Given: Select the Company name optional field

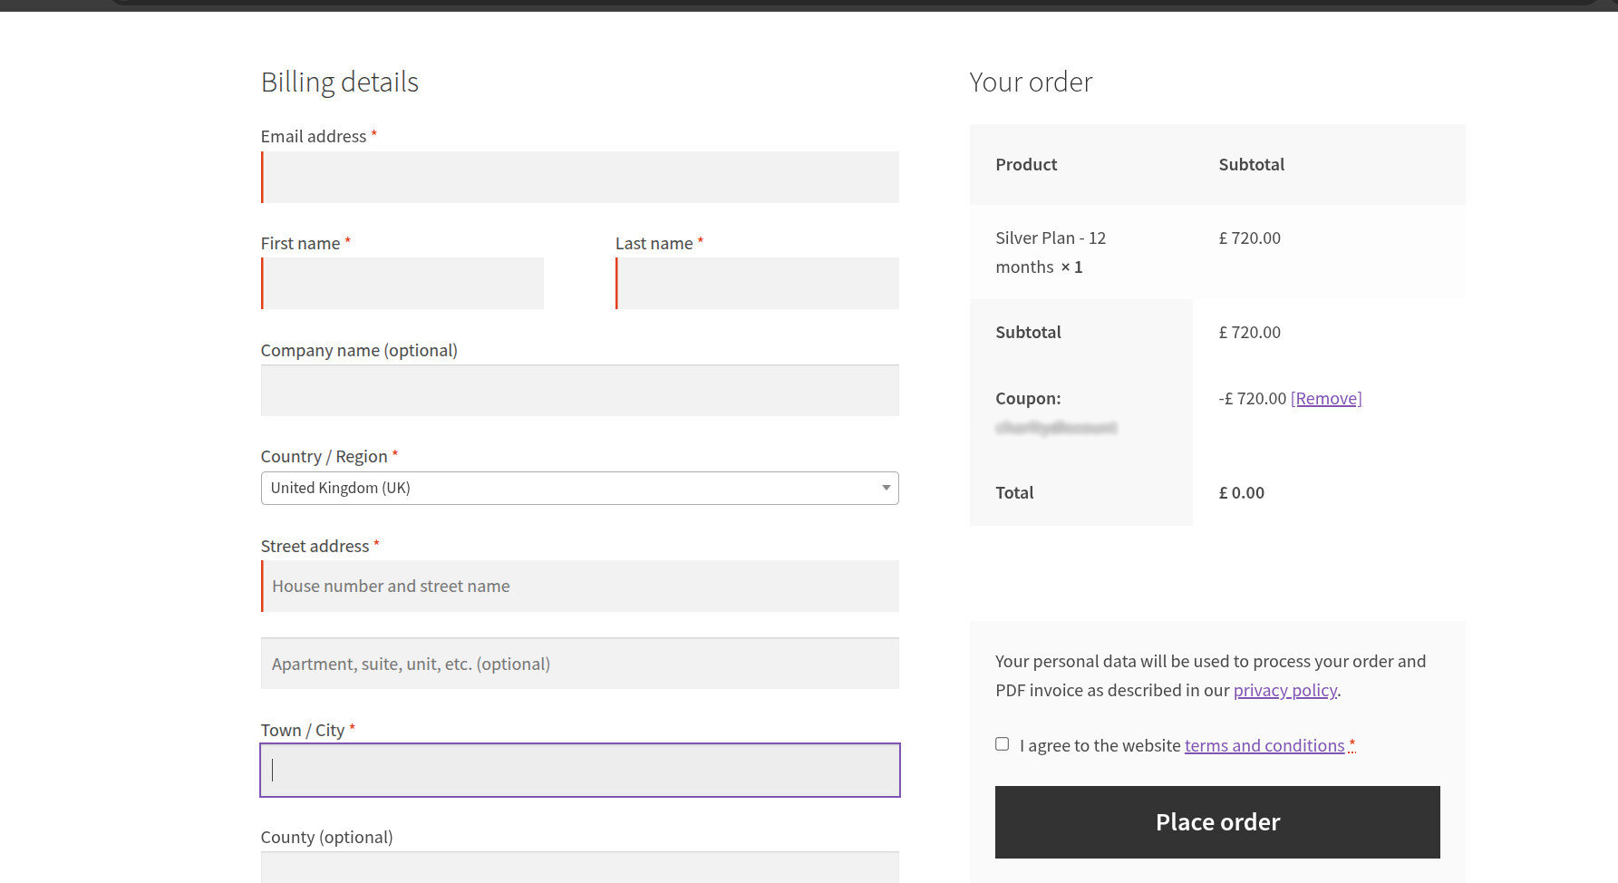Looking at the screenshot, I should tap(580, 391).
